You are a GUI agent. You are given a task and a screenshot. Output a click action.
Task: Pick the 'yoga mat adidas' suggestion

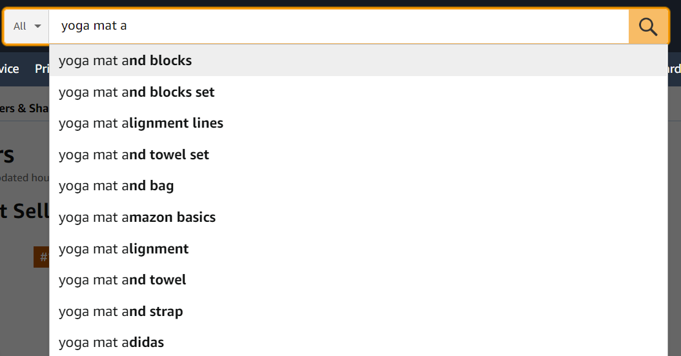[x=112, y=342]
